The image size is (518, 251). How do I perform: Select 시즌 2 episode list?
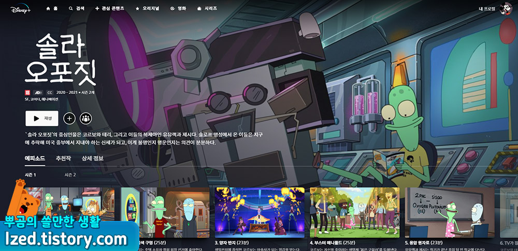pos(70,175)
